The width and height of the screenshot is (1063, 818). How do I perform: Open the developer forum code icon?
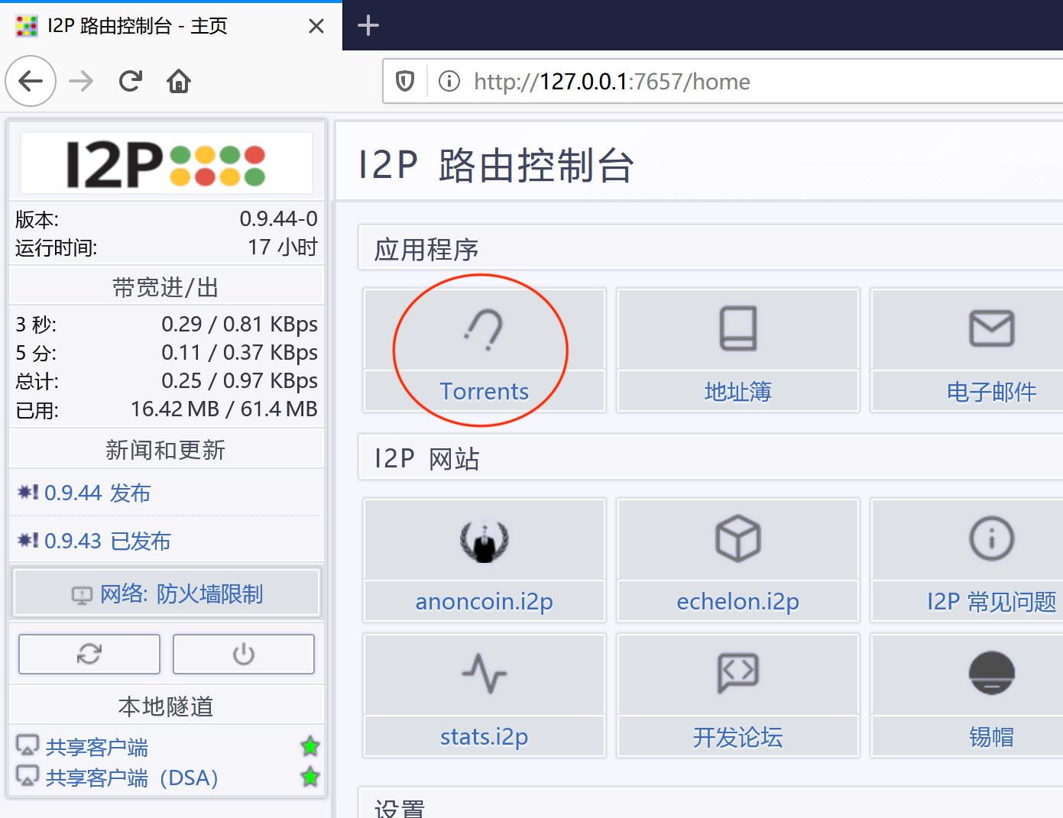(737, 674)
